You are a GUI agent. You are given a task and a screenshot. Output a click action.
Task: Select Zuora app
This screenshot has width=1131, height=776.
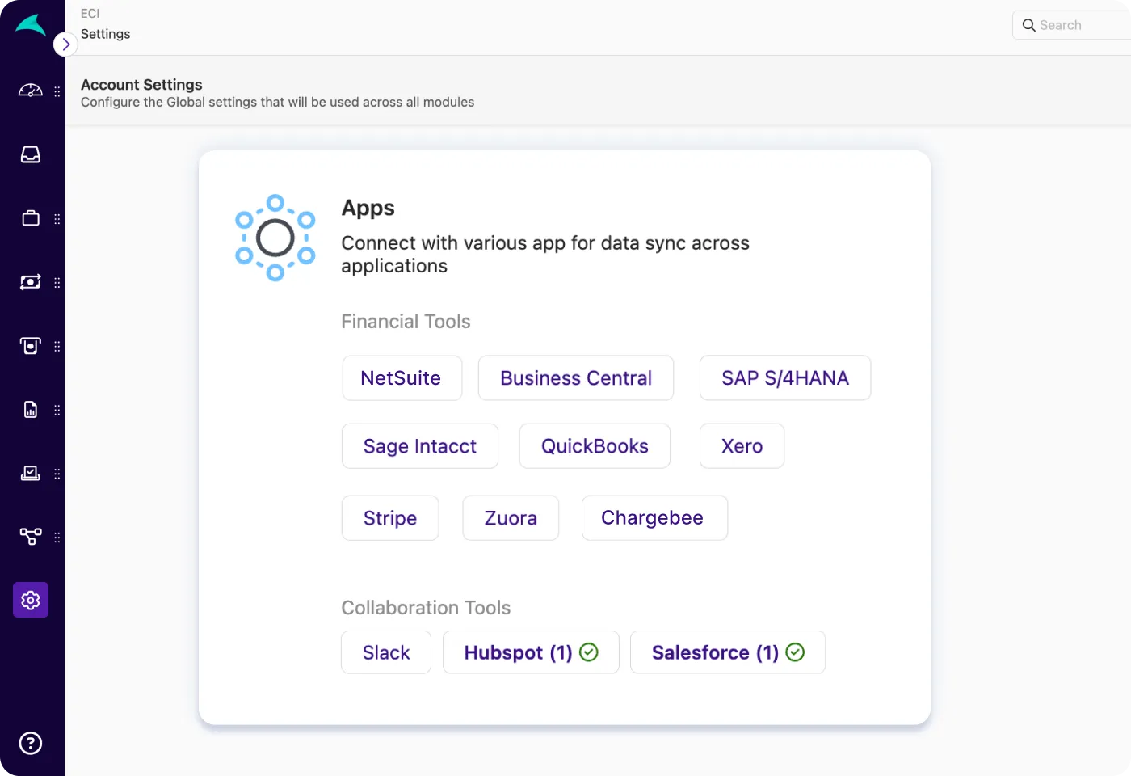point(511,518)
